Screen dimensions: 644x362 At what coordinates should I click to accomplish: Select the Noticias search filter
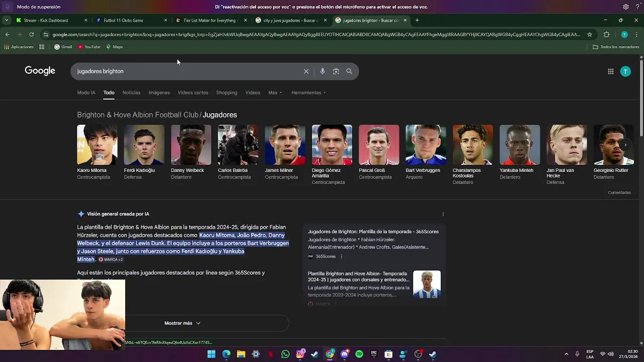131,93
